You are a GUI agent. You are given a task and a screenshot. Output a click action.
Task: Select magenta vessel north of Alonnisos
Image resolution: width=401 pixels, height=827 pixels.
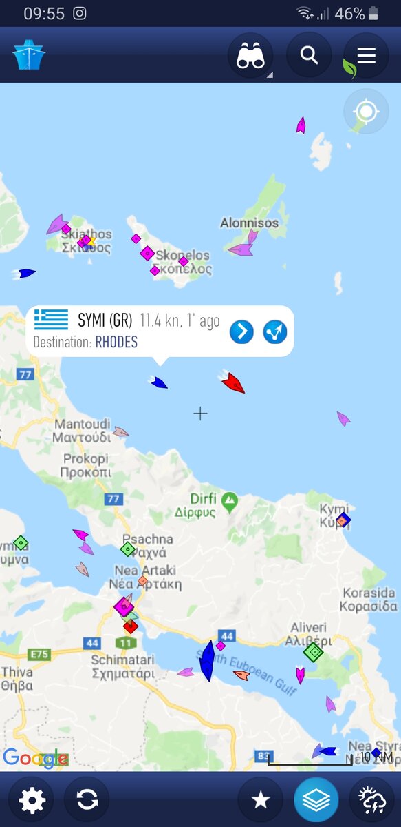coord(301,125)
